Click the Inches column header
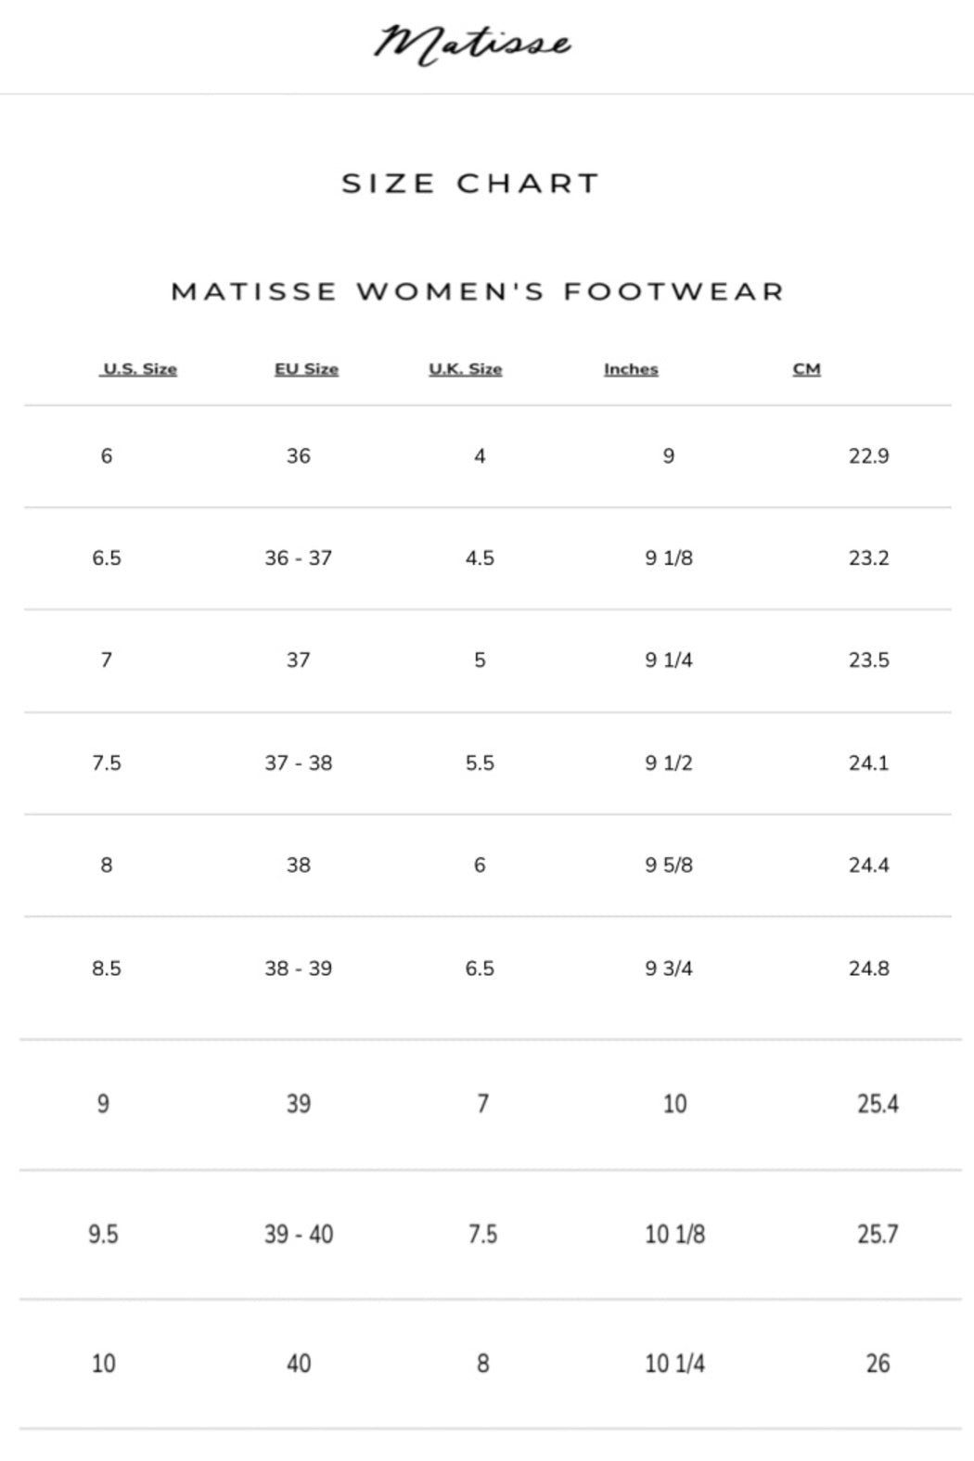The image size is (974, 1461). click(x=631, y=369)
